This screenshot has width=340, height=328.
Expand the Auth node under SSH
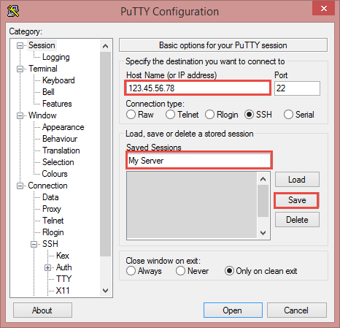[47, 267]
